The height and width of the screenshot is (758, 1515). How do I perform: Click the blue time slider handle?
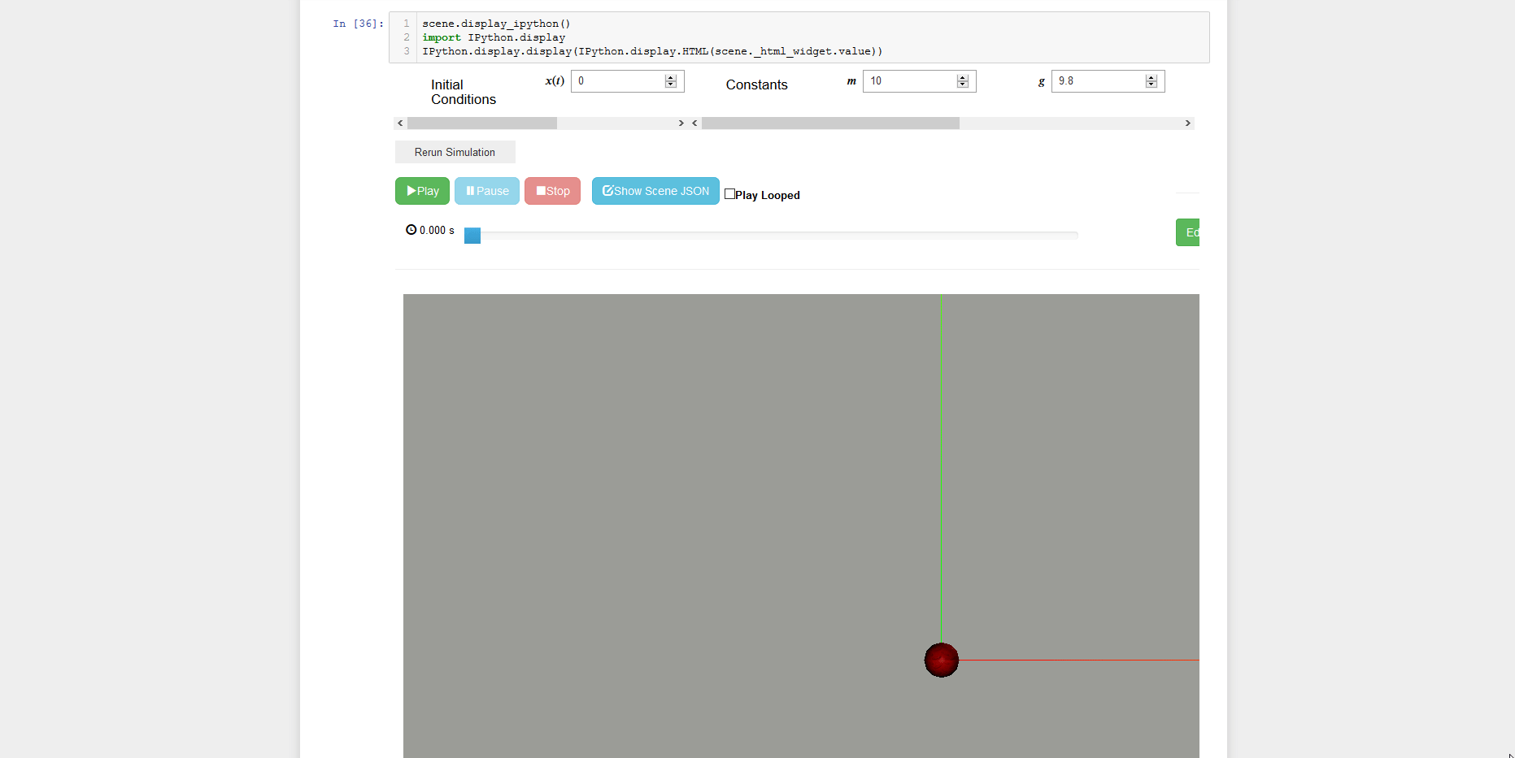472,236
